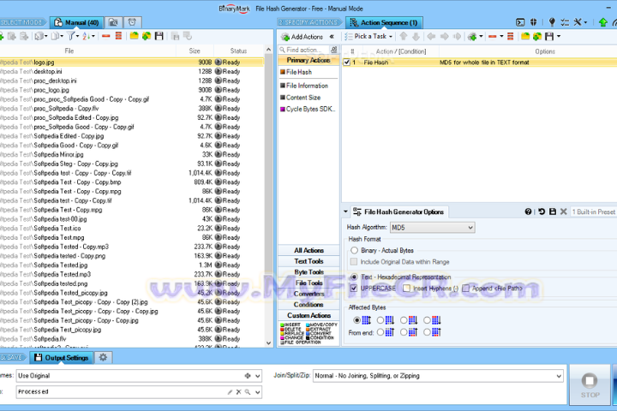Select Binary - Actual Bytes radio button
The height and width of the screenshot is (411, 617).
click(354, 251)
